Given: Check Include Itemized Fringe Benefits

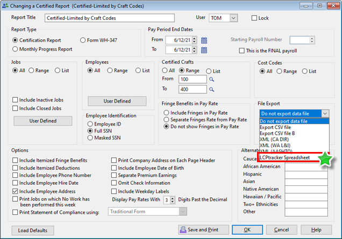Looking at the screenshot, I should click(15, 161).
